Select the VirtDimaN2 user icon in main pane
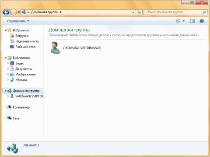Screen dimensions: 210x157 tap(55, 48)
